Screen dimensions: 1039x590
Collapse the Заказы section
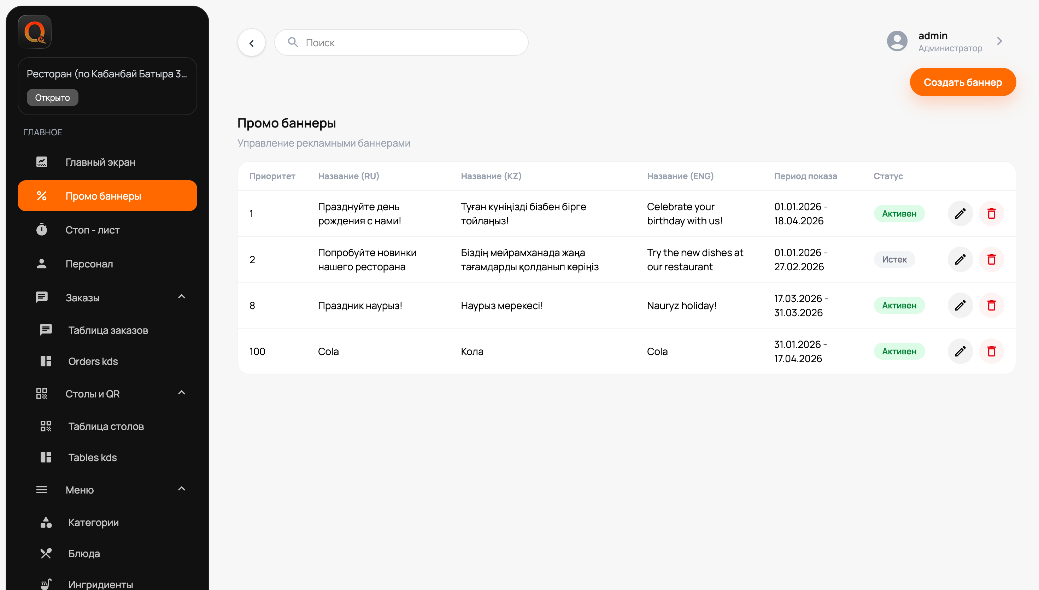182,296
